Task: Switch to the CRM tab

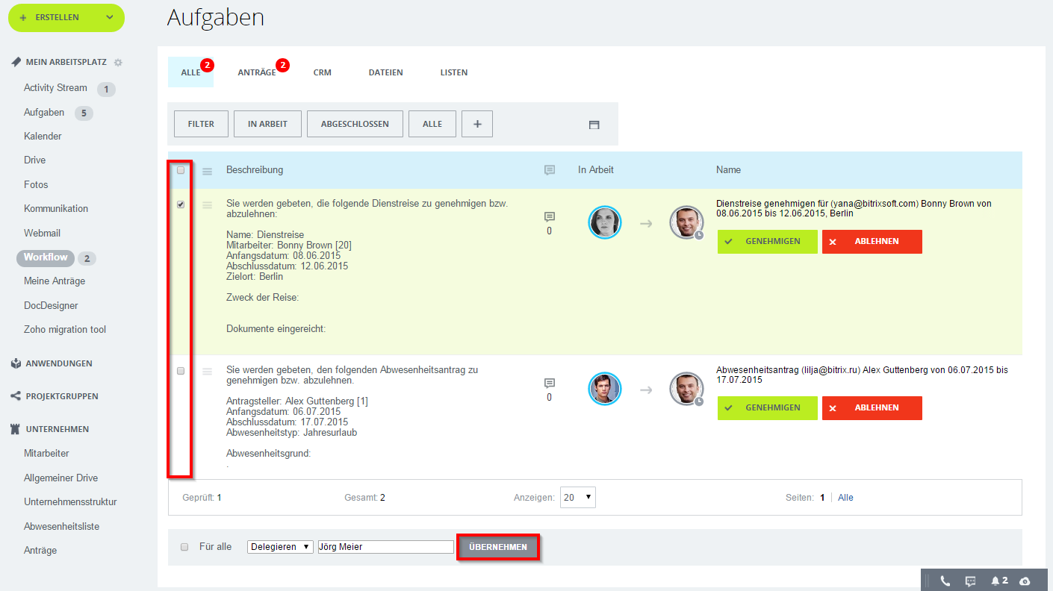Action: [x=322, y=72]
